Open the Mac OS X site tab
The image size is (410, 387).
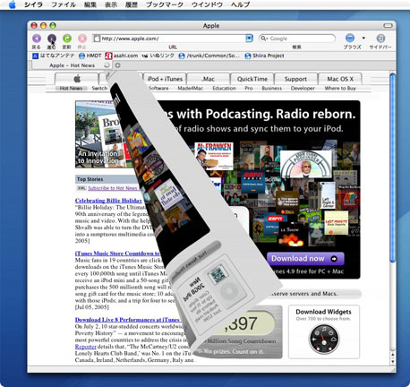point(340,79)
